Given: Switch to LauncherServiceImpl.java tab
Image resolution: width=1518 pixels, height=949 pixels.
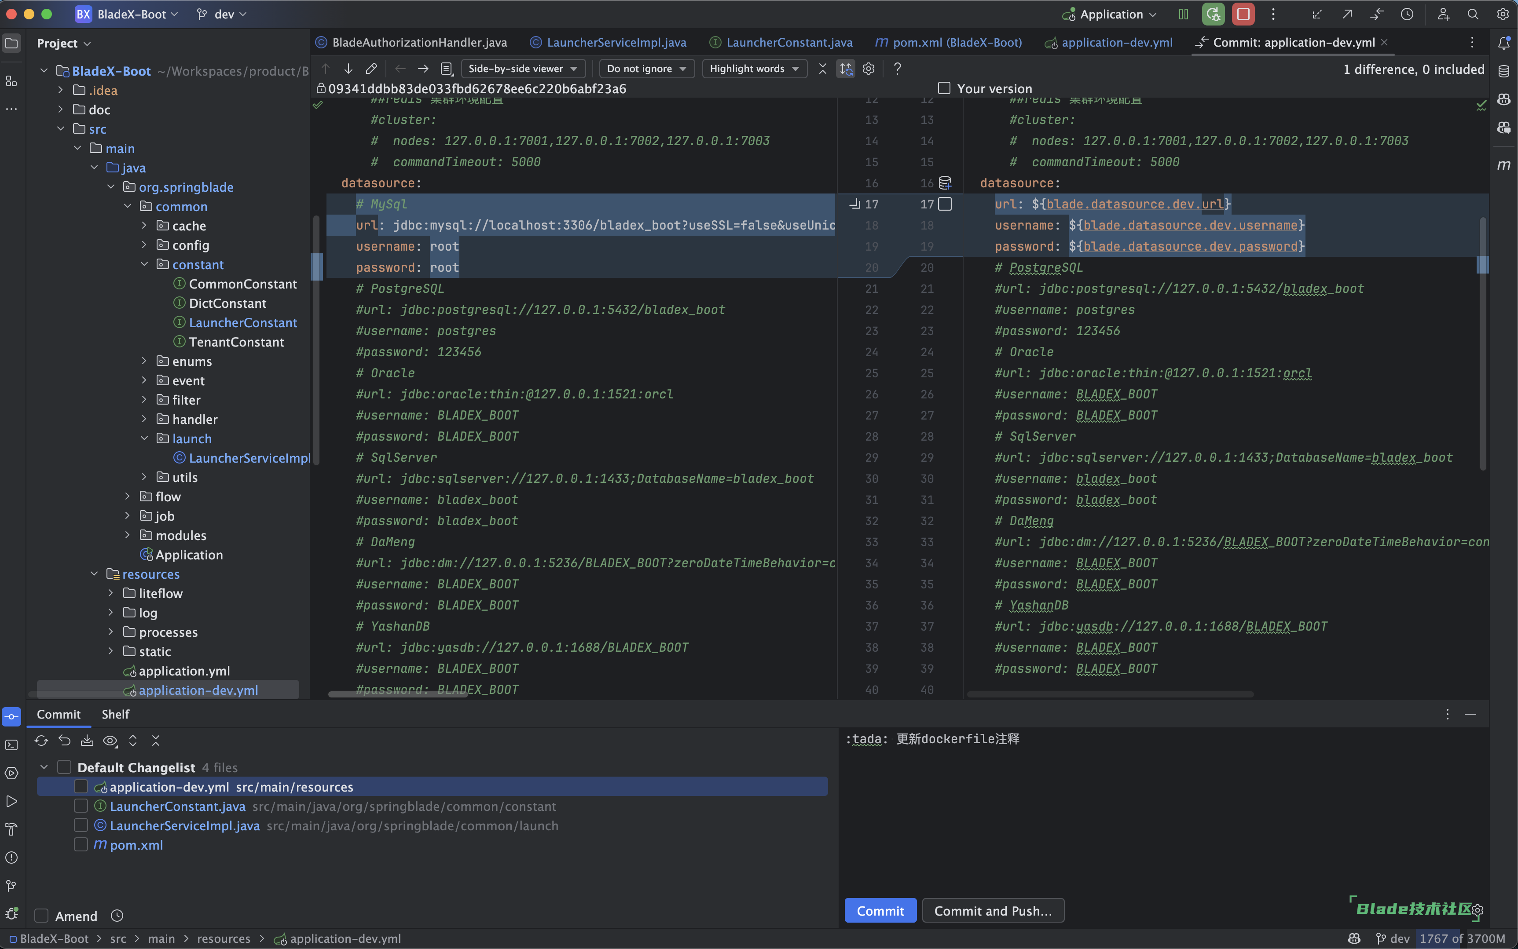Looking at the screenshot, I should point(609,42).
